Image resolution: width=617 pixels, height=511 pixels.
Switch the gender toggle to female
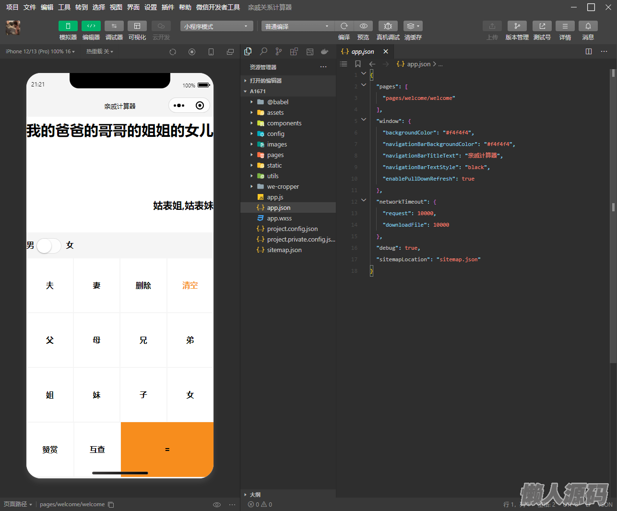[49, 245]
